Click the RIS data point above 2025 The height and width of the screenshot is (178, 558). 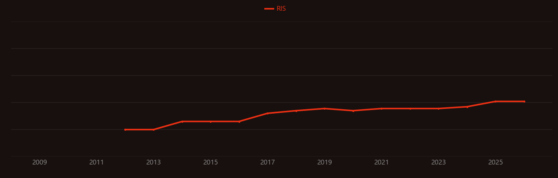coord(495,101)
